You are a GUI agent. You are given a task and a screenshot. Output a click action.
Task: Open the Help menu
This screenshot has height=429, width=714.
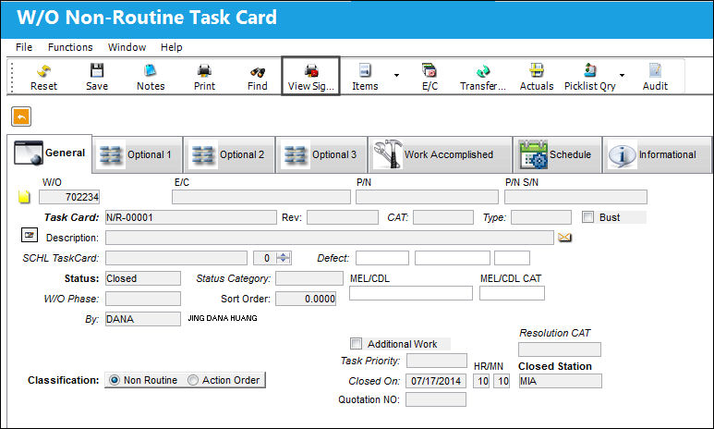coord(171,47)
